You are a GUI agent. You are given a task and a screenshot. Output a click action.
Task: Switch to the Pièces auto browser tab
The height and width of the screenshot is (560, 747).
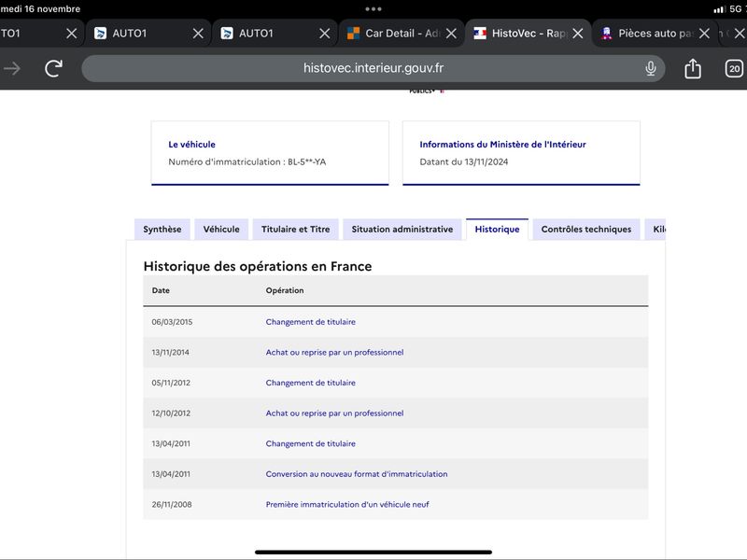click(x=655, y=34)
